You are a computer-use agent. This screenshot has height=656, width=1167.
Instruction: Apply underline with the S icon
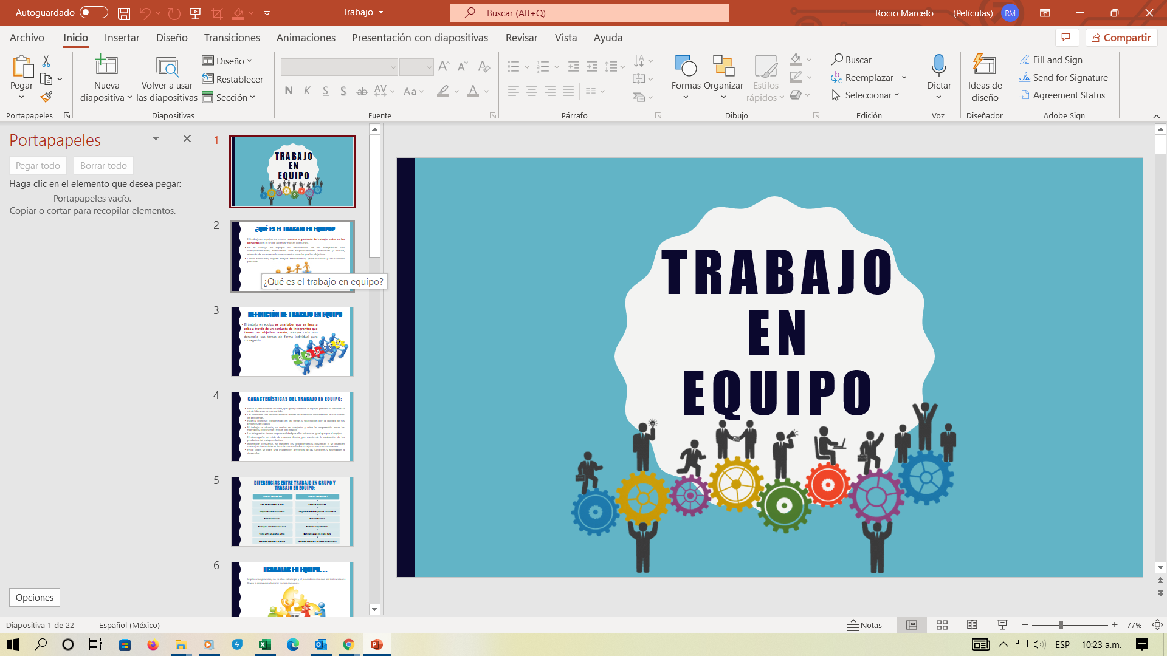326,90
